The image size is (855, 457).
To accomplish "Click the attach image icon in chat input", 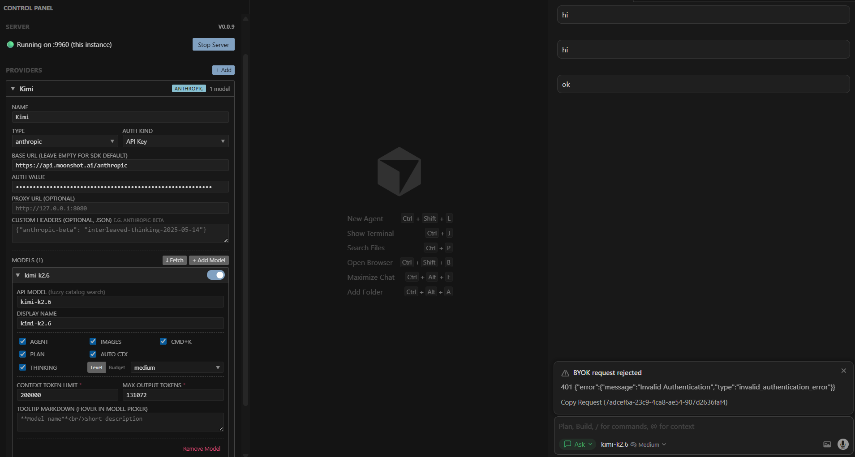I will click(x=827, y=444).
